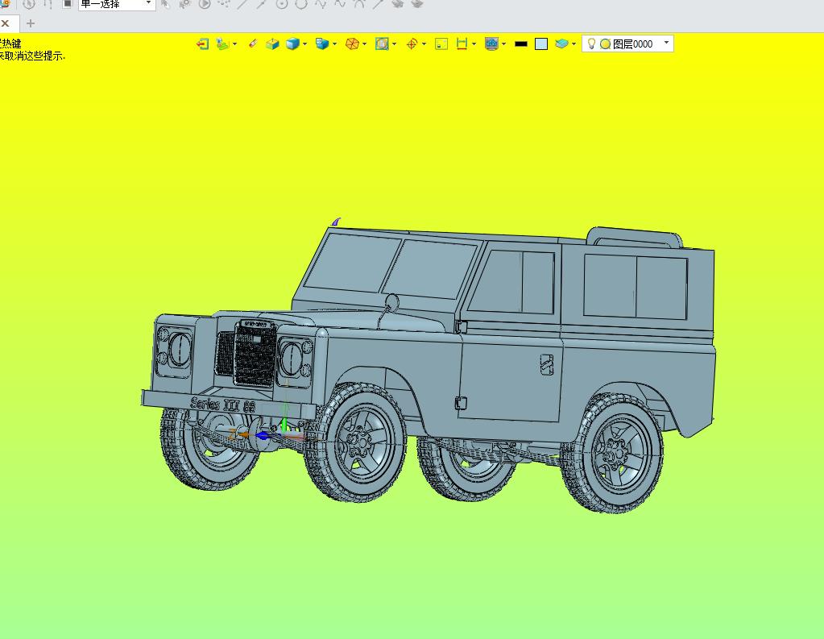This screenshot has width=824, height=639.
Task: Open the 图层0000 layer dropdown
Action: (627, 44)
